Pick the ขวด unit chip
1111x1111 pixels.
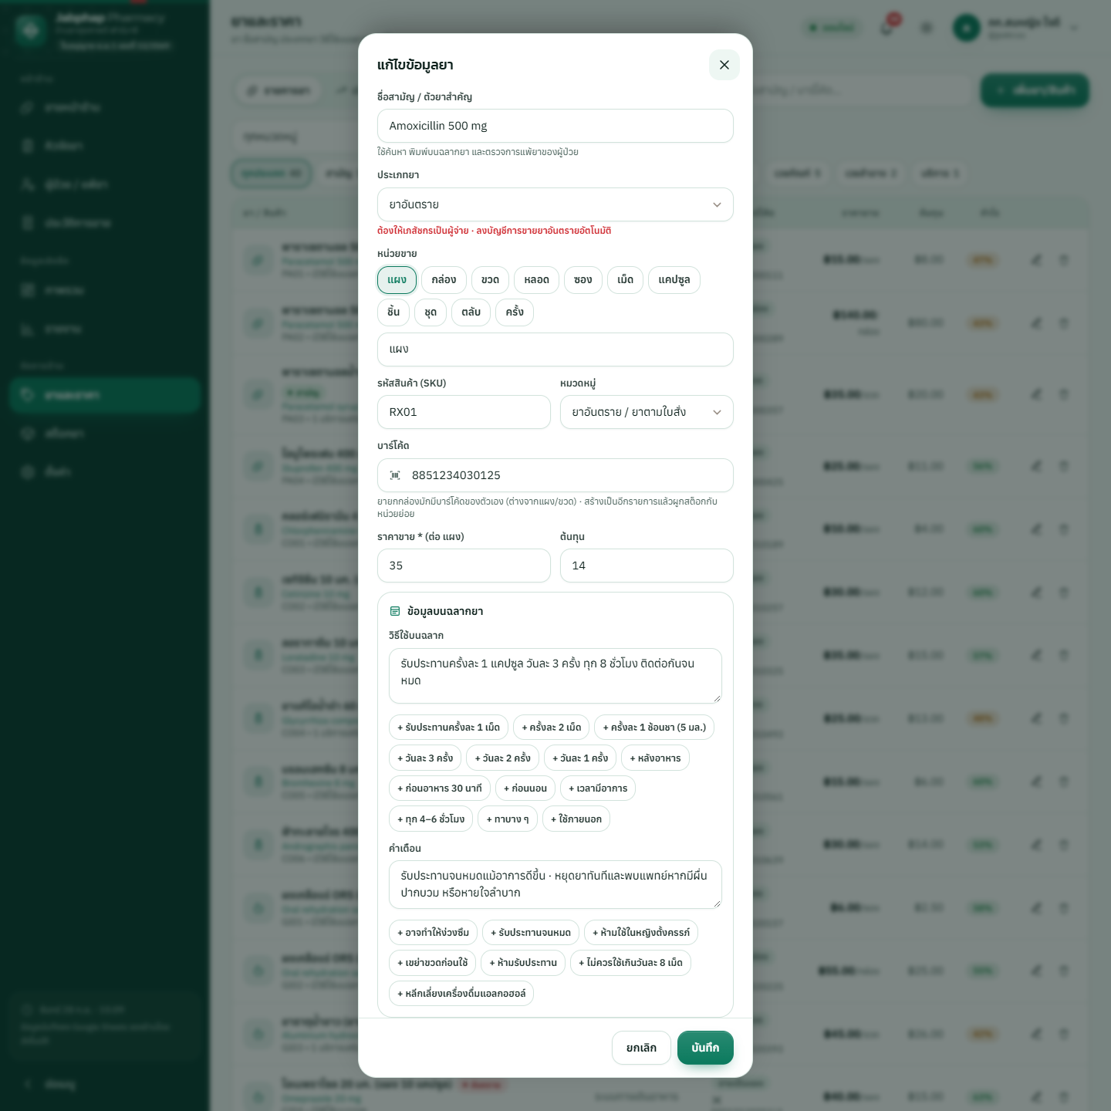click(490, 280)
